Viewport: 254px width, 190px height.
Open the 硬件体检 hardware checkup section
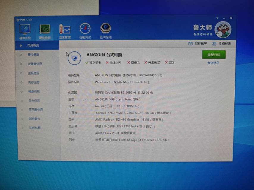click(x=25, y=32)
